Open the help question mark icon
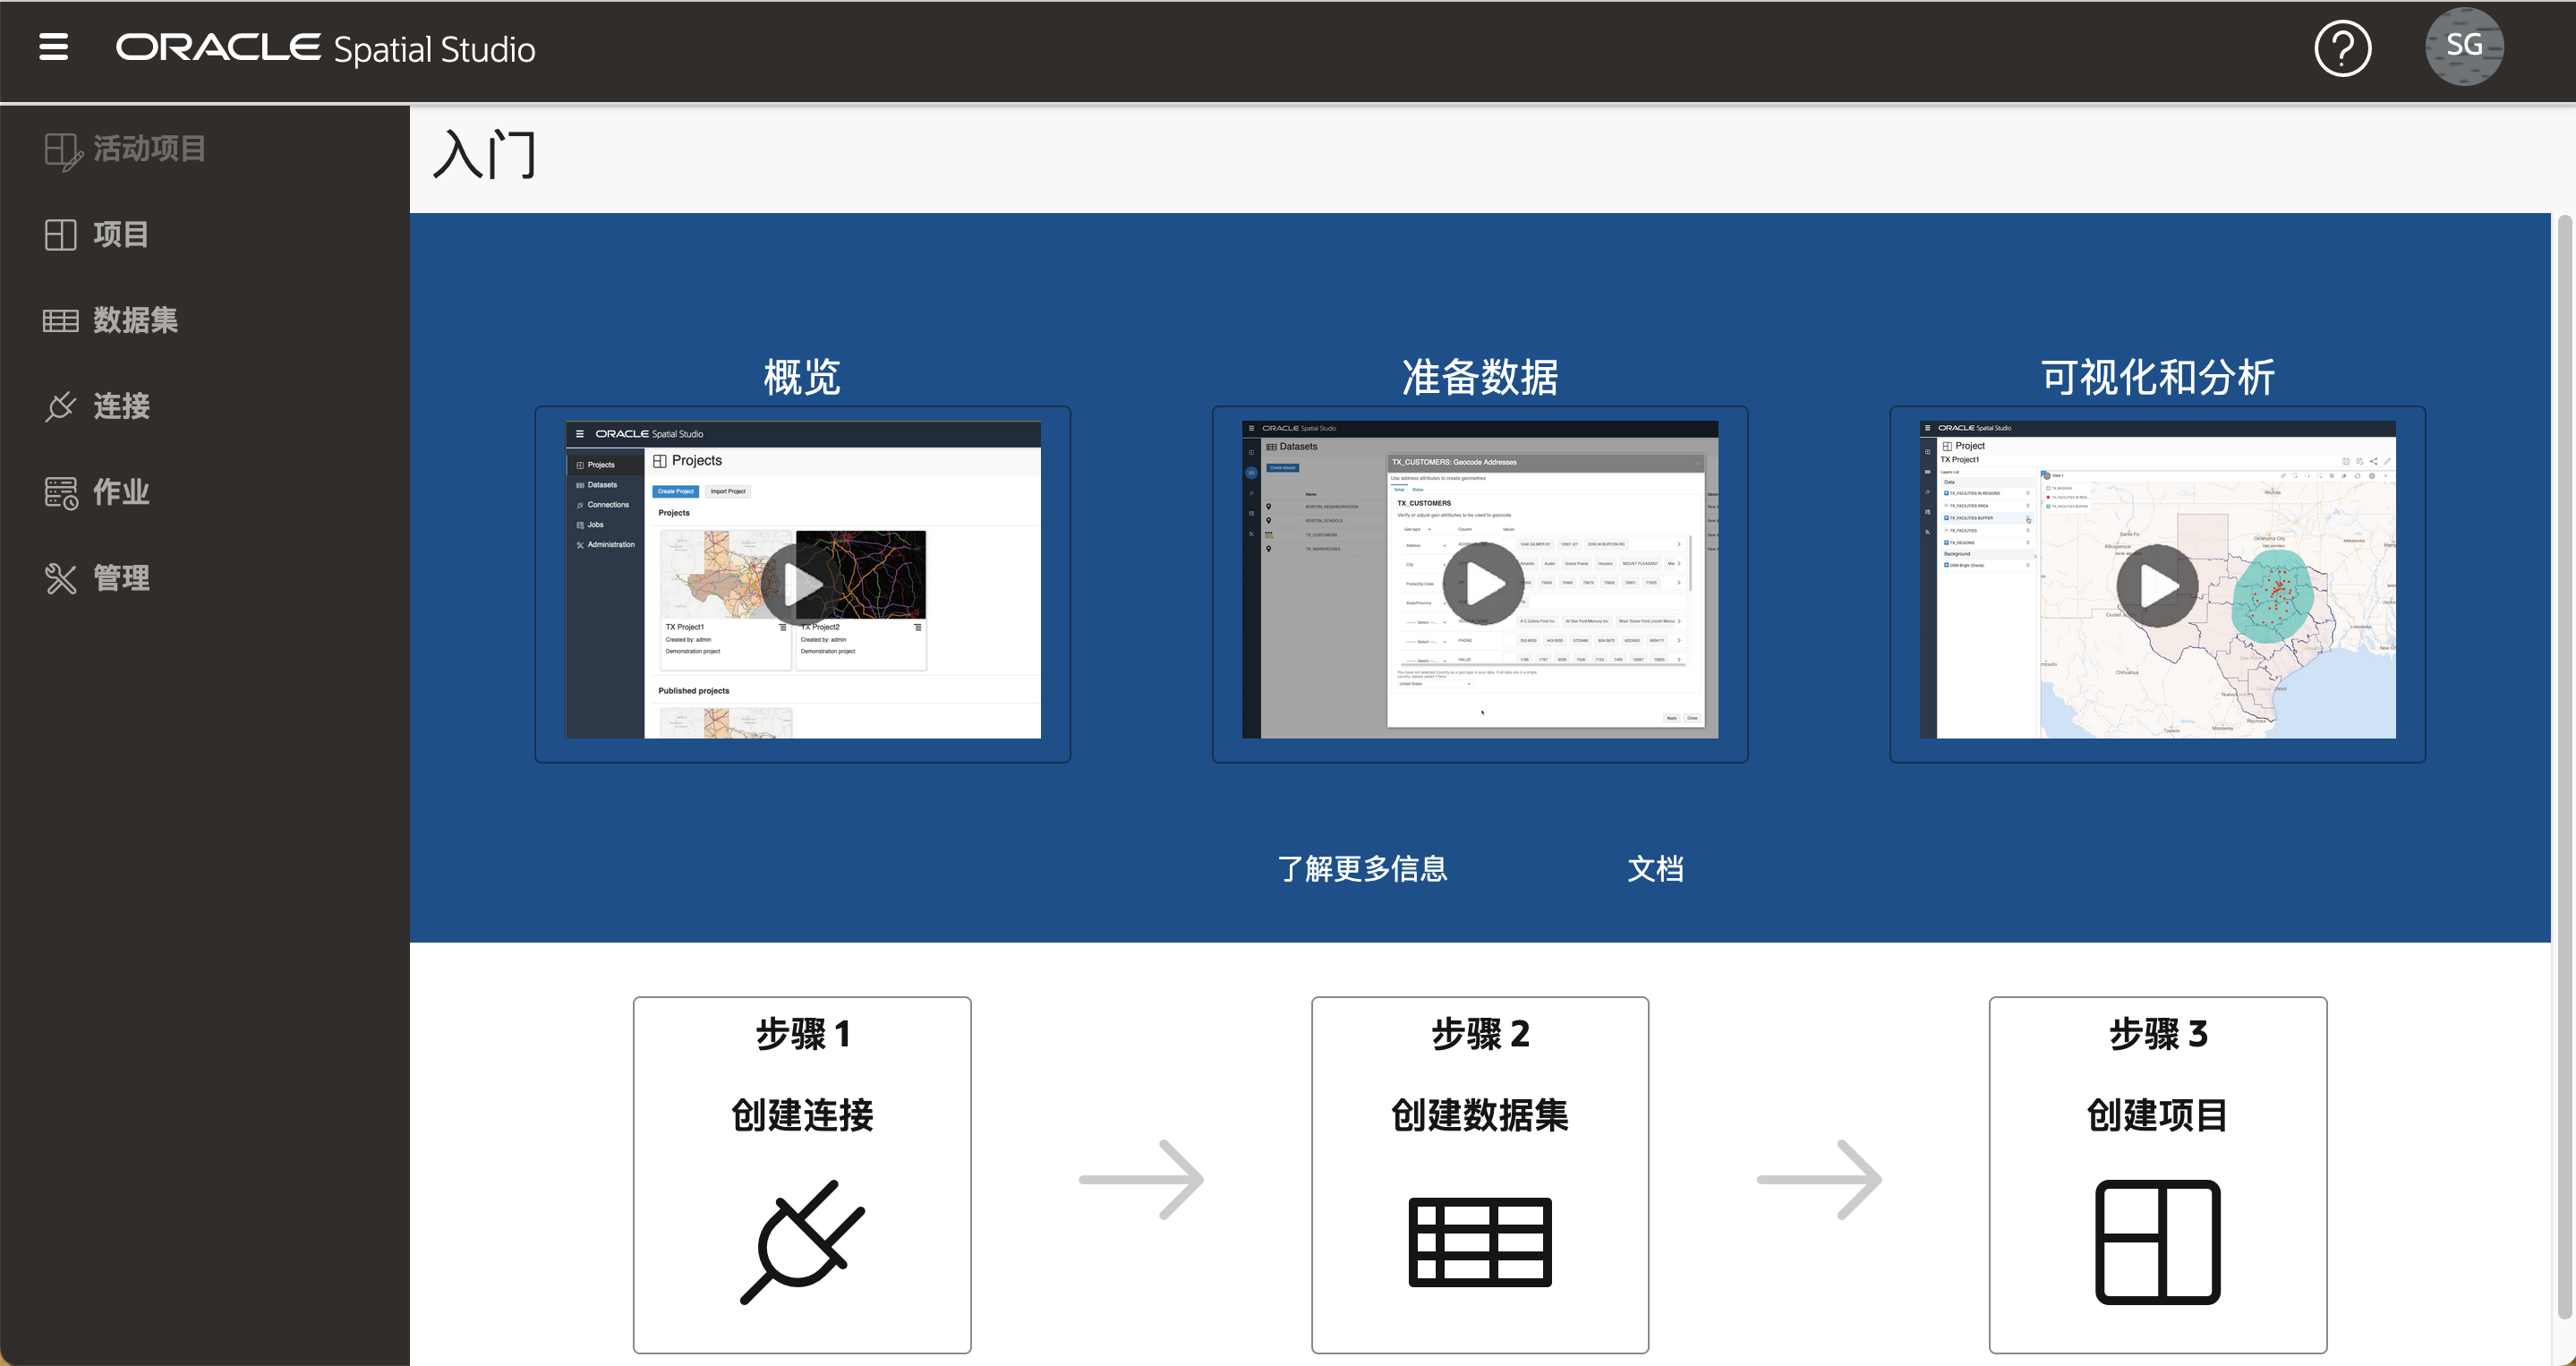The image size is (2576, 1366). pyautogui.click(x=2343, y=47)
